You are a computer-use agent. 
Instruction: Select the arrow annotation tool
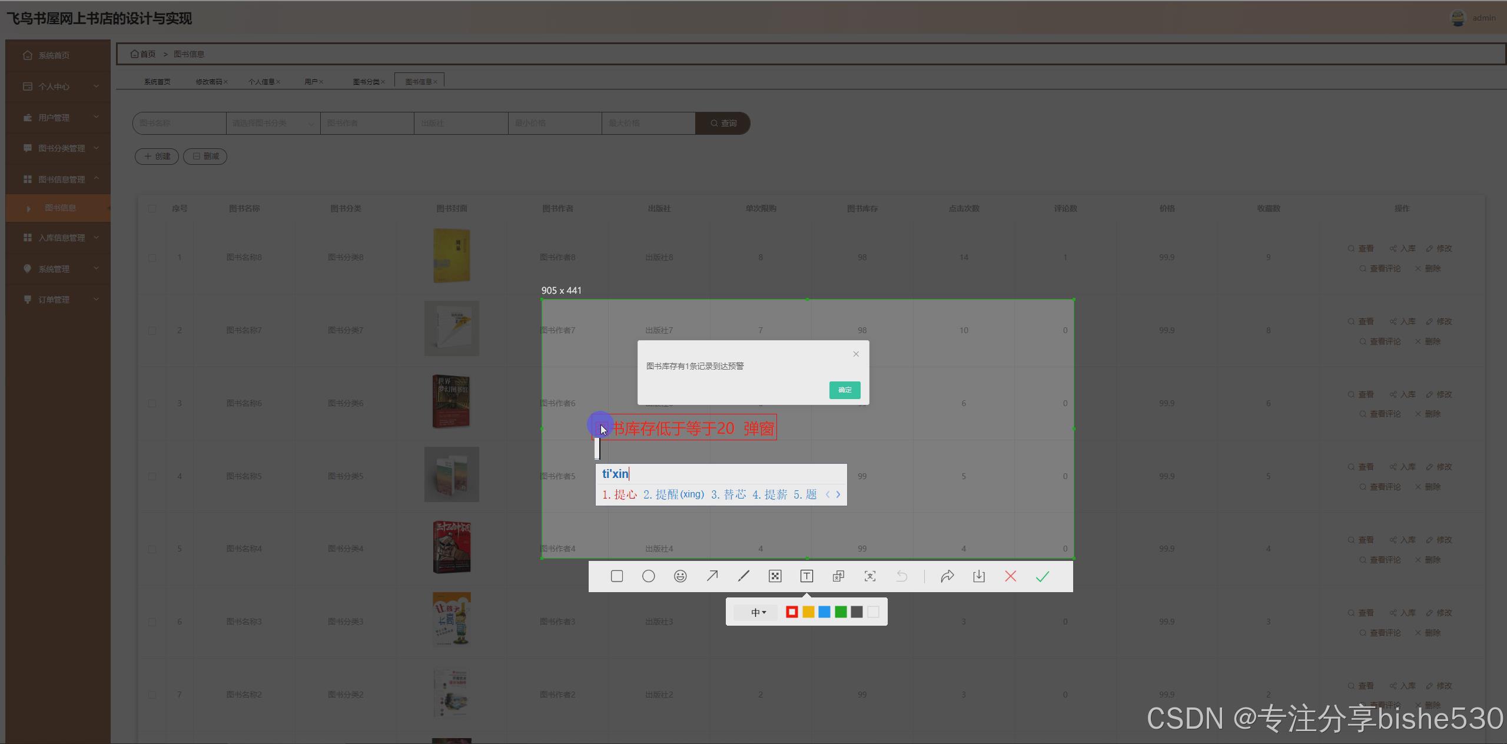[x=712, y=576]
